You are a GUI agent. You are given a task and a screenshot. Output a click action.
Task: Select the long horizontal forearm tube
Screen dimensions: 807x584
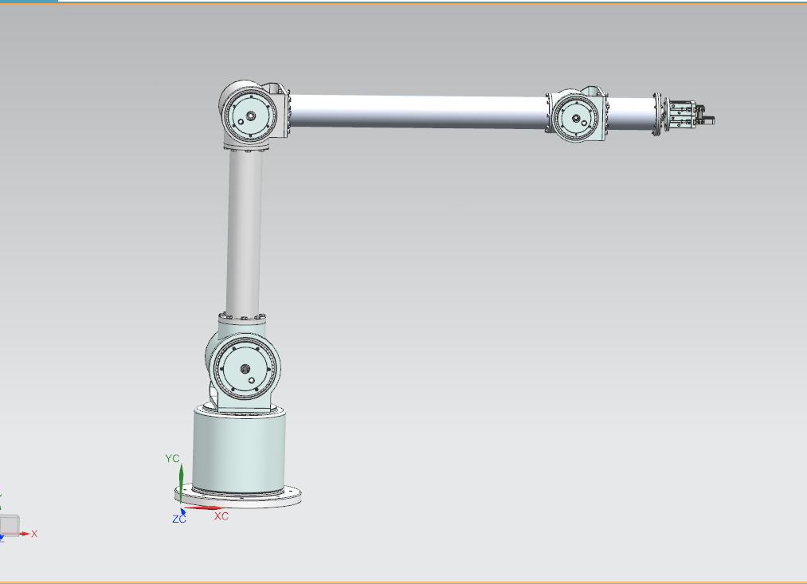pyautogui.click(x=417, y=111)
